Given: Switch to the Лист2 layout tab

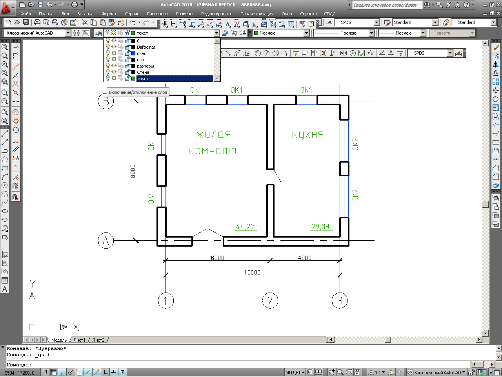Looking at the screenshot, I should click(98, 340).
